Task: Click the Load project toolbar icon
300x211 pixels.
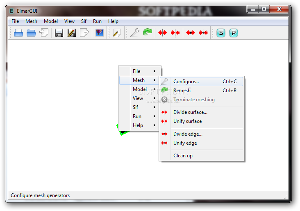Action: click(44, 33)
